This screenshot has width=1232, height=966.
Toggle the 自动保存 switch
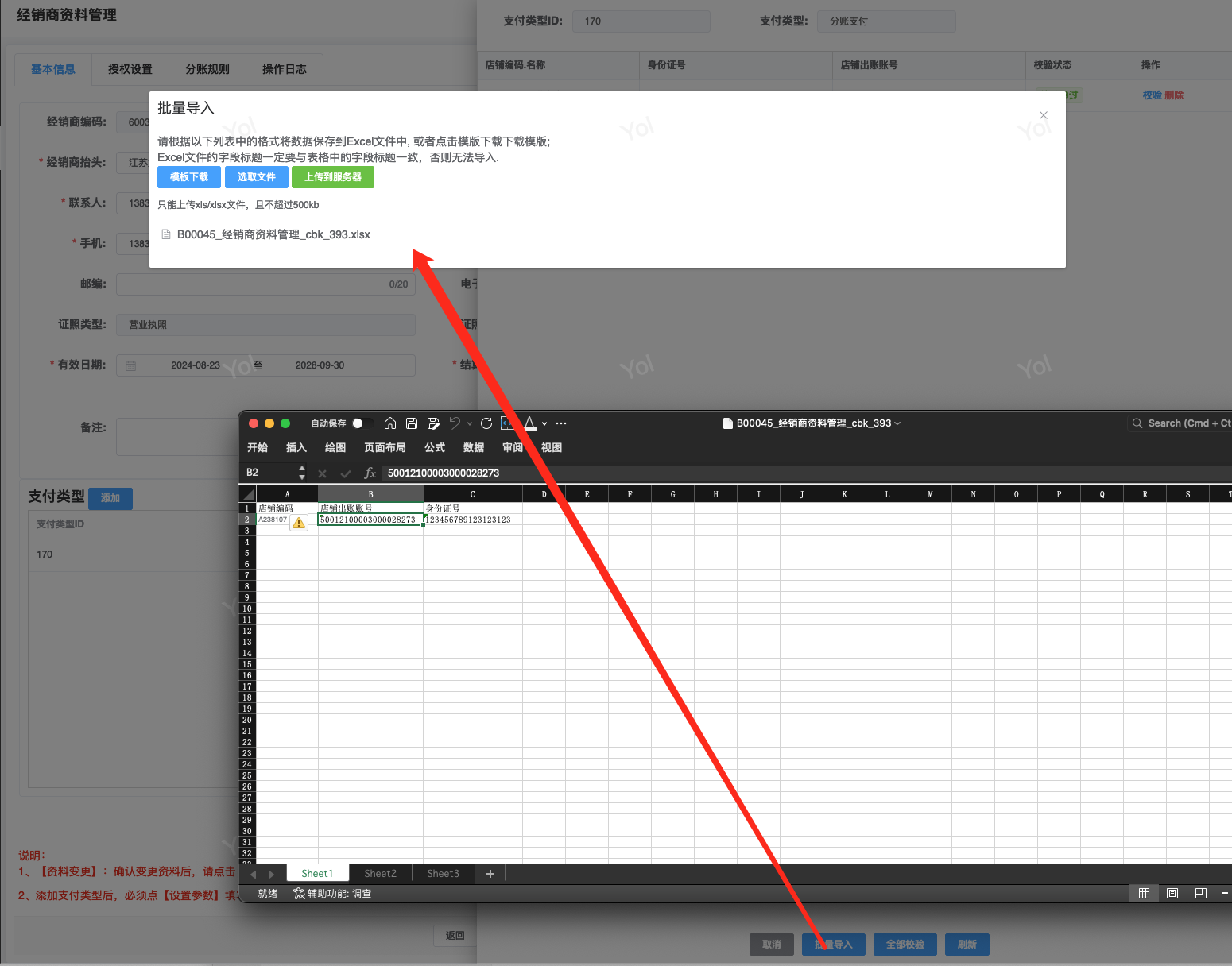click(362, 423)
